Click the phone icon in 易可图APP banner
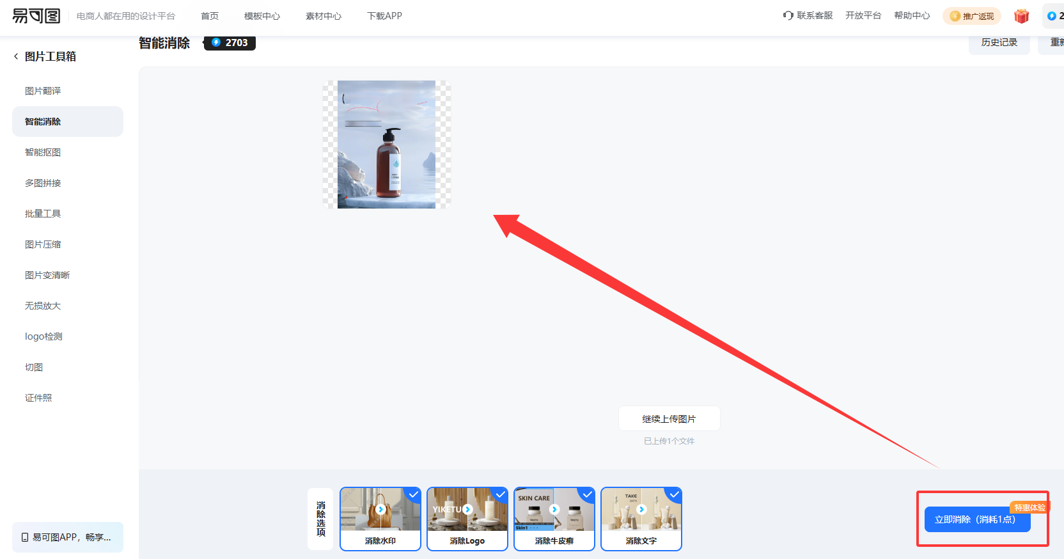 point(25,537)
